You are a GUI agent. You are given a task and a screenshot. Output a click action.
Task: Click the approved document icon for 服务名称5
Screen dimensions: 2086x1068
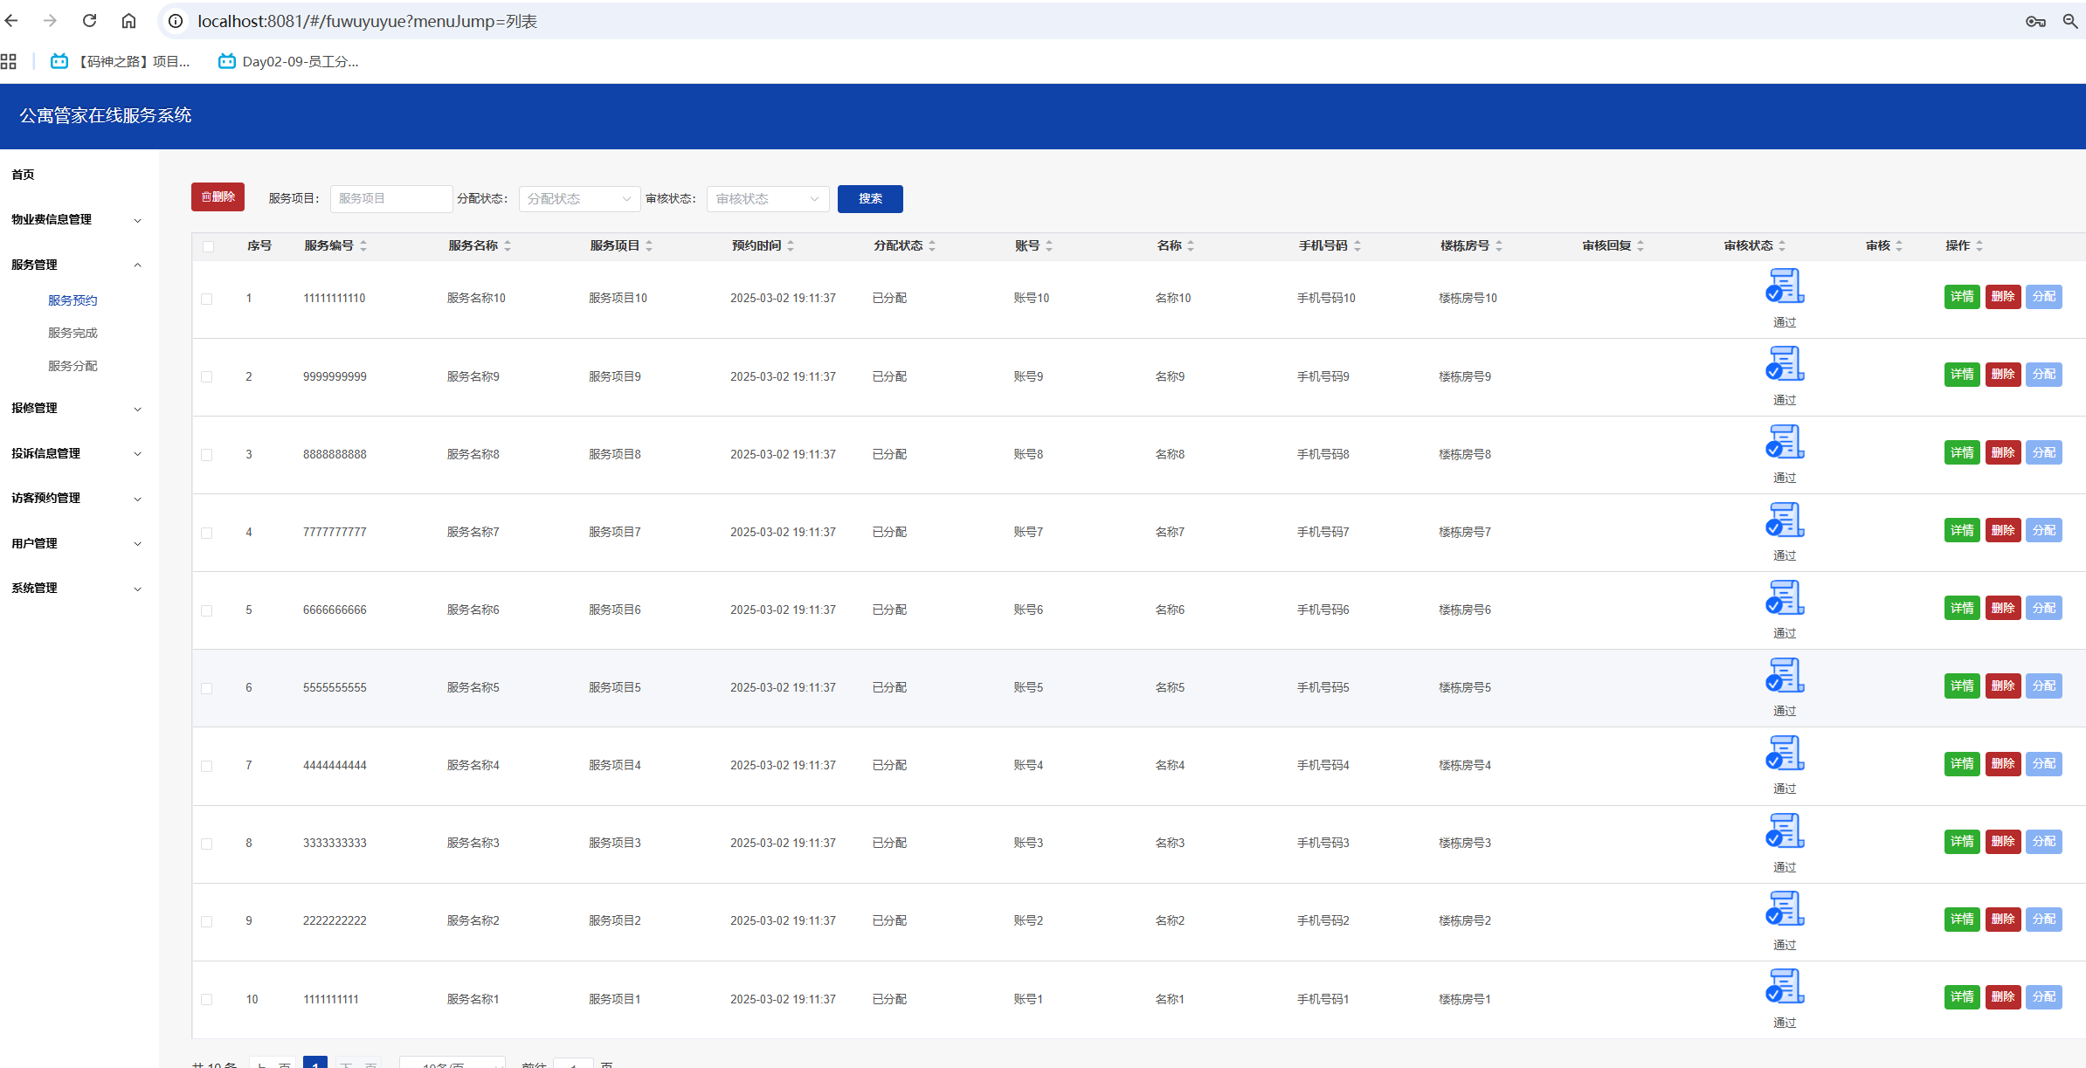(1784, 676)
